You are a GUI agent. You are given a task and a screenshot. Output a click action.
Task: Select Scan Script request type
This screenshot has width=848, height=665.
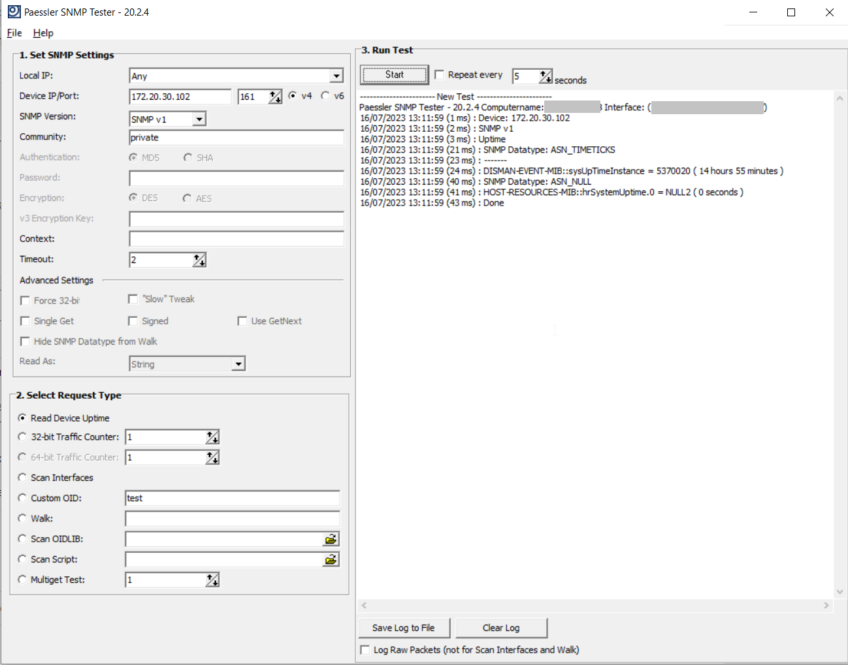coord(22,559)
